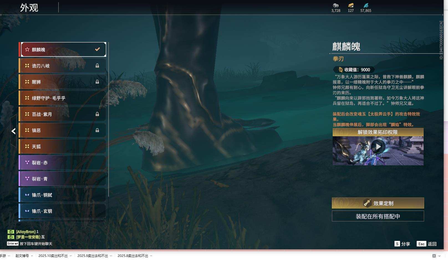Click the rarity icon beside 天狐
This screenshot has height=260, width=448.
click(x=27, y=146)
